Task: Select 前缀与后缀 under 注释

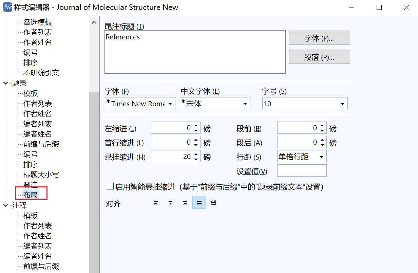Action: (41, 266)
